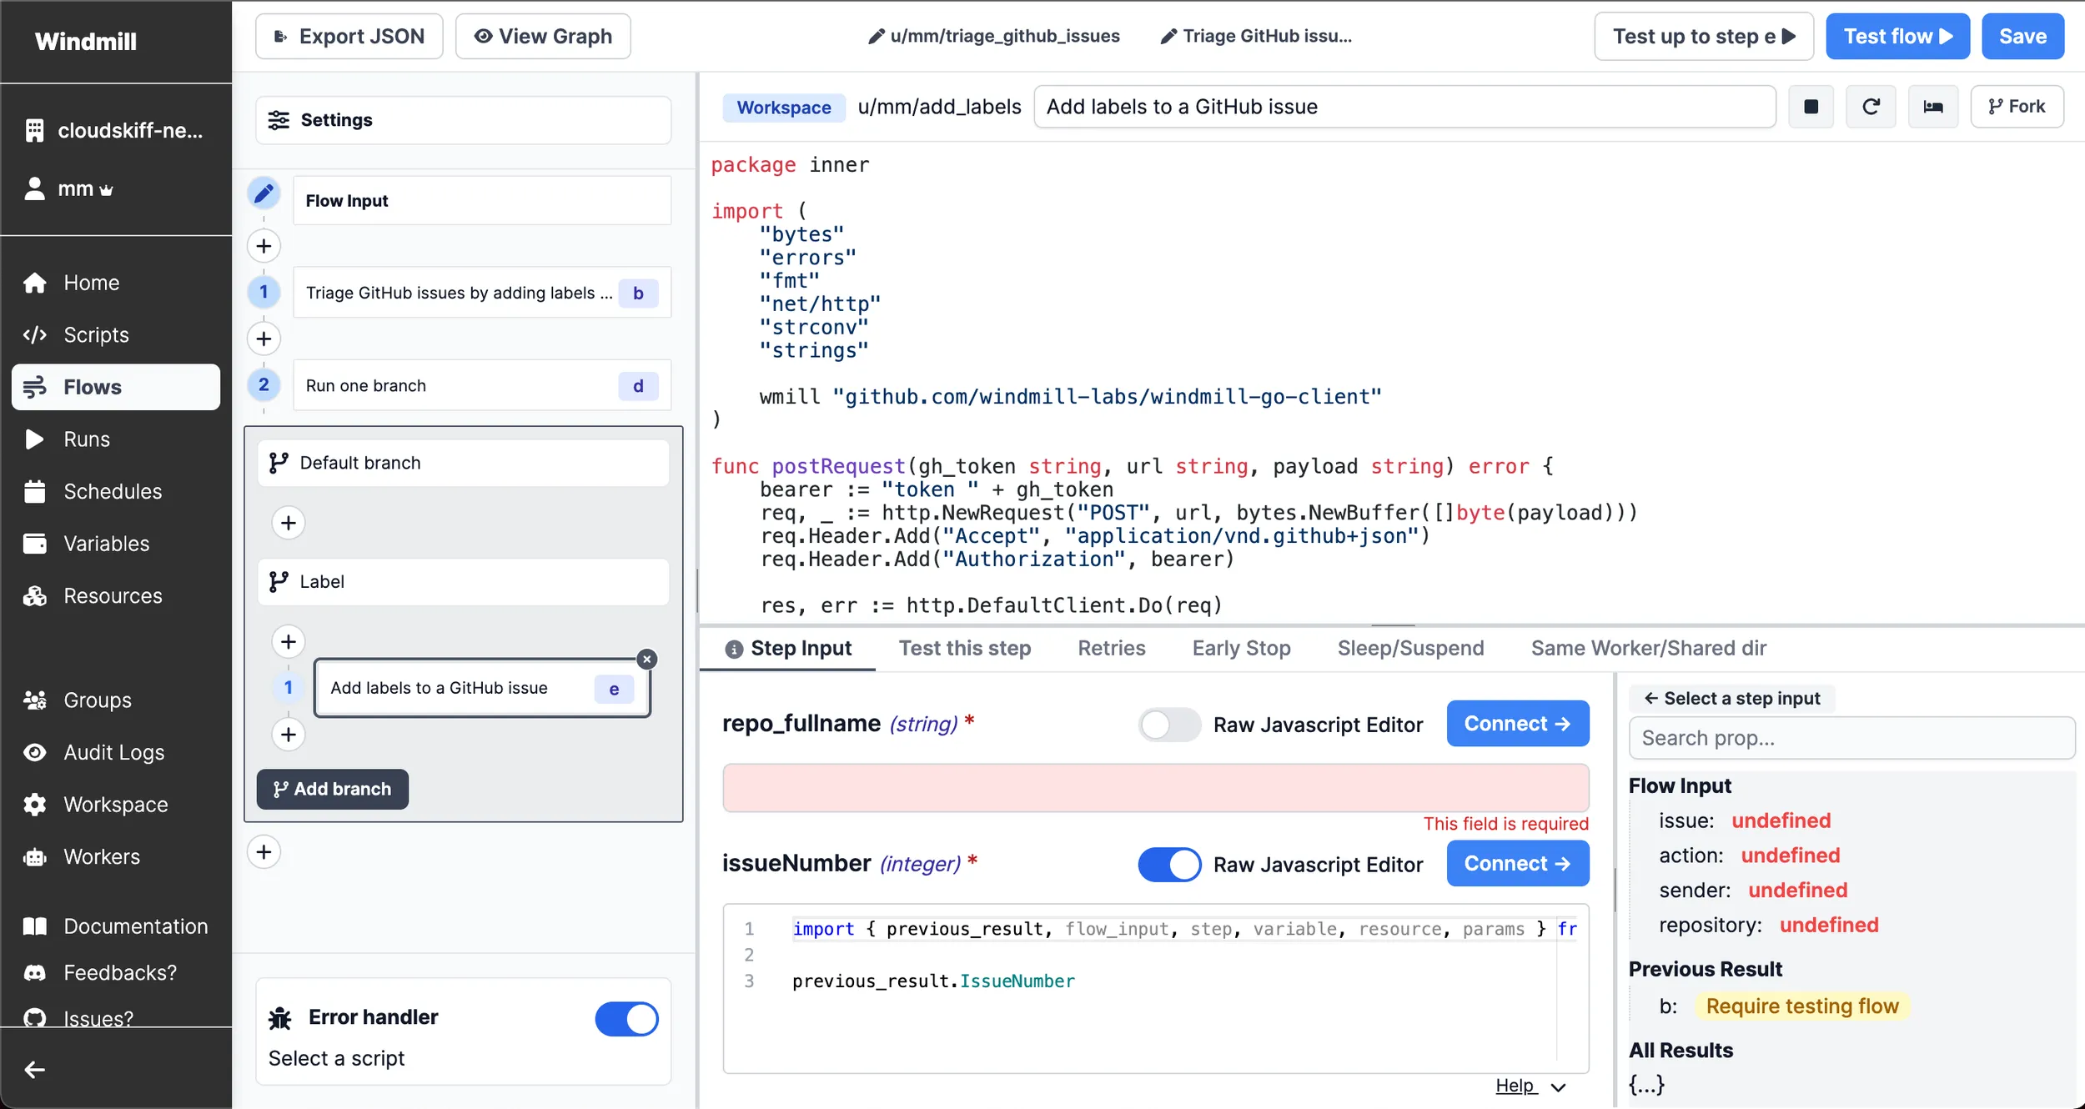Image resolution: width=2085 pixels, height=1109 pixels.
Task: Expand the Help section chevron
Action: 1558,1086
